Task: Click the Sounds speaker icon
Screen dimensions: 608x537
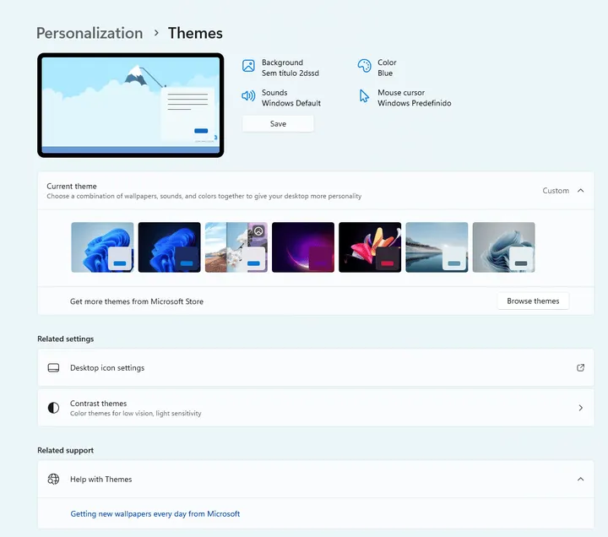Action: 248,96
